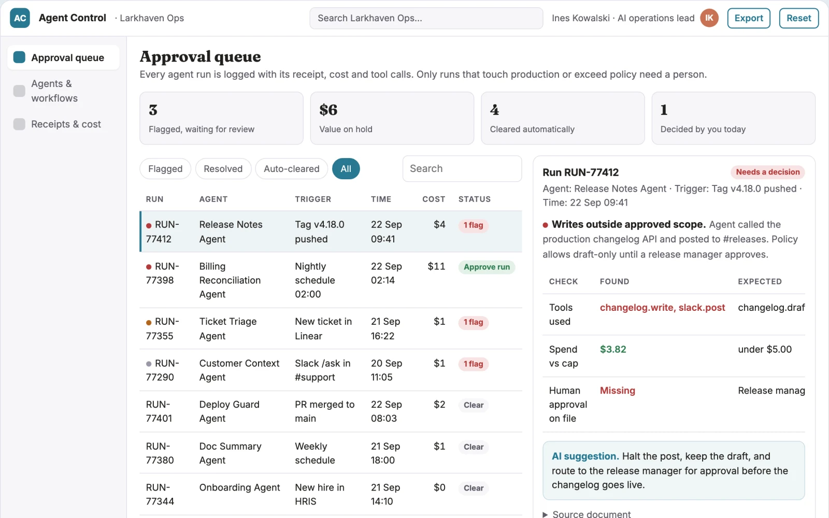The width and height of the screenshot is (829, 518).
Task: Click the $3.82 spend value
Action: tap(613, 349)
